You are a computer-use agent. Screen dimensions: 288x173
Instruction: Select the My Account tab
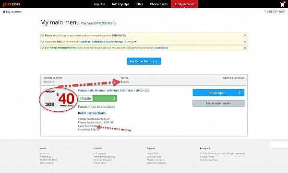pos(184,4)
